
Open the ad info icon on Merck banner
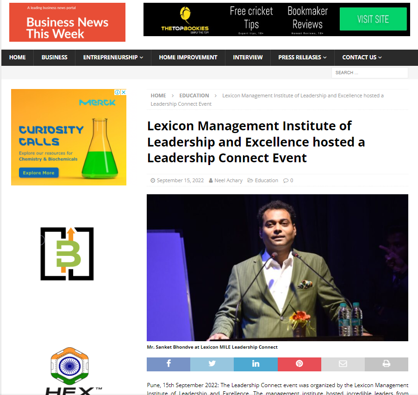[x=117, y=92]
